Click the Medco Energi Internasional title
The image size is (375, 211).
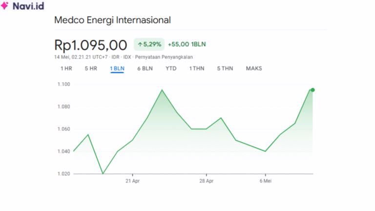112,20
